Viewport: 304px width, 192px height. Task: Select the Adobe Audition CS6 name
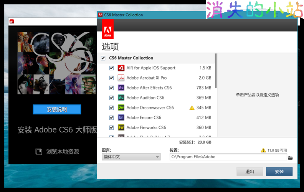pos(145,98)
